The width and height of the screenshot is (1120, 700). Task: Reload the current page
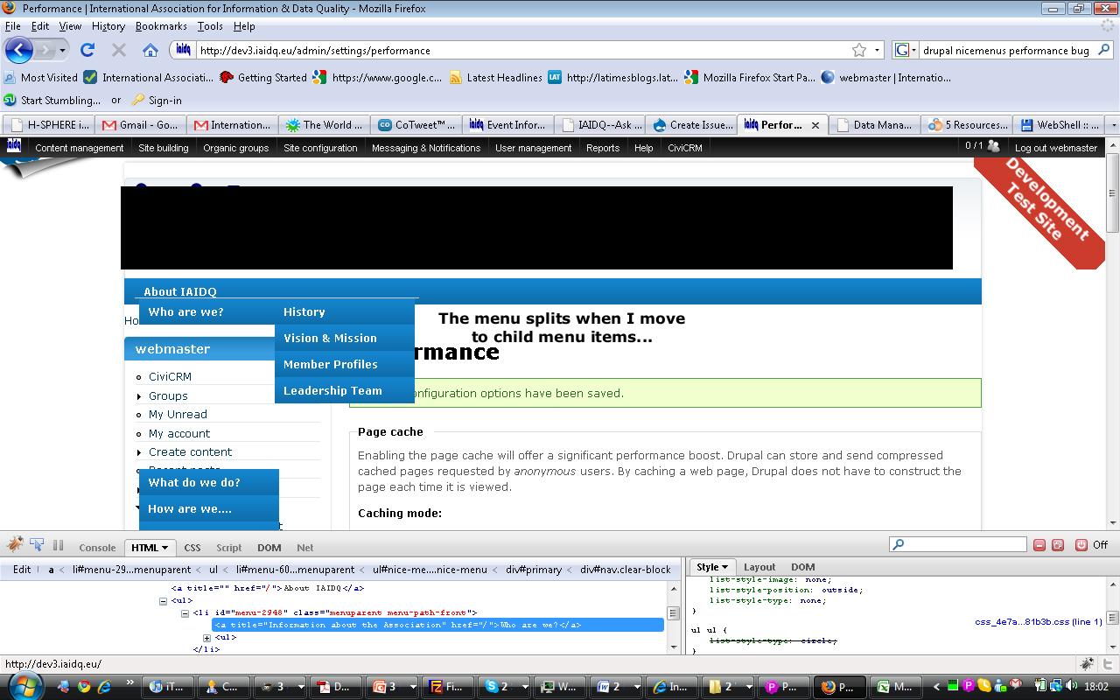tap(87, 51)
